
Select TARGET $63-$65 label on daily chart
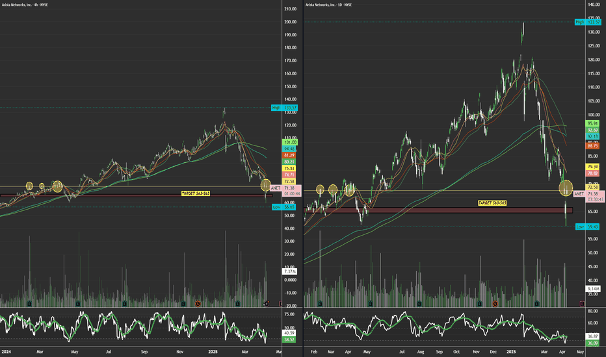pos(492,203)
